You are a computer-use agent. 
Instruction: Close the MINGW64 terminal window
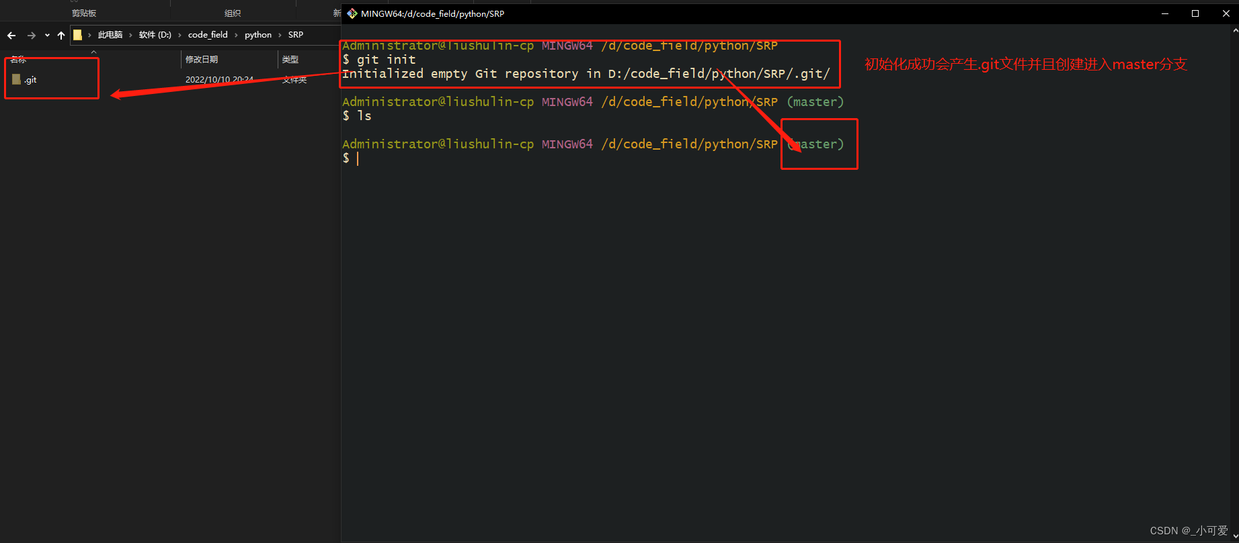(x=1226, y=13)
